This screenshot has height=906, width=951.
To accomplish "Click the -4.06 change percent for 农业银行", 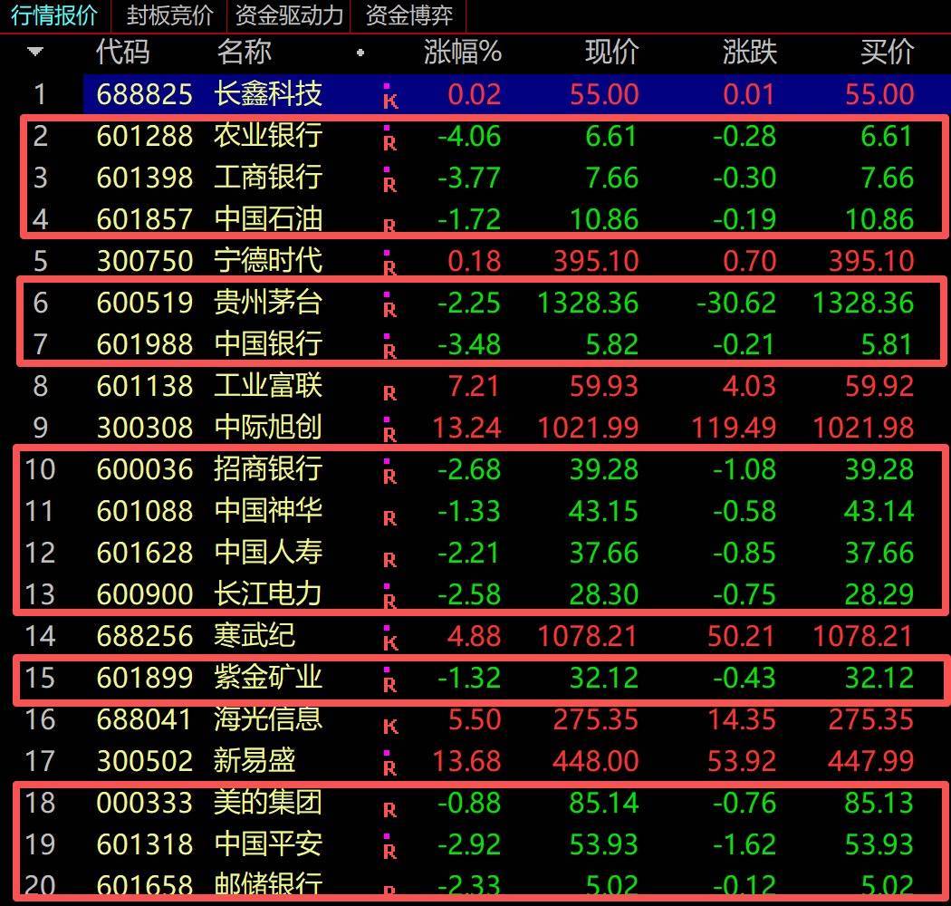I will tap(469, 137).
